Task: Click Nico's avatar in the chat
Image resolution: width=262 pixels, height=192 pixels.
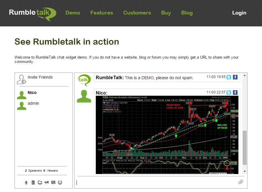Action: pyautogui.click(x=84, y=96)
